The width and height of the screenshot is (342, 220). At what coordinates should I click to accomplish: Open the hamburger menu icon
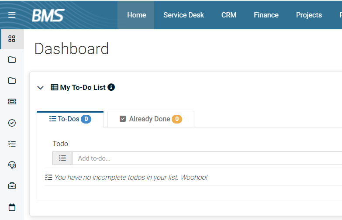tap(12, 15)
